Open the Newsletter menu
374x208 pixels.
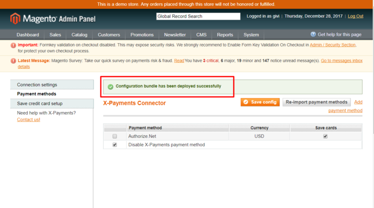tap(175, 35)
